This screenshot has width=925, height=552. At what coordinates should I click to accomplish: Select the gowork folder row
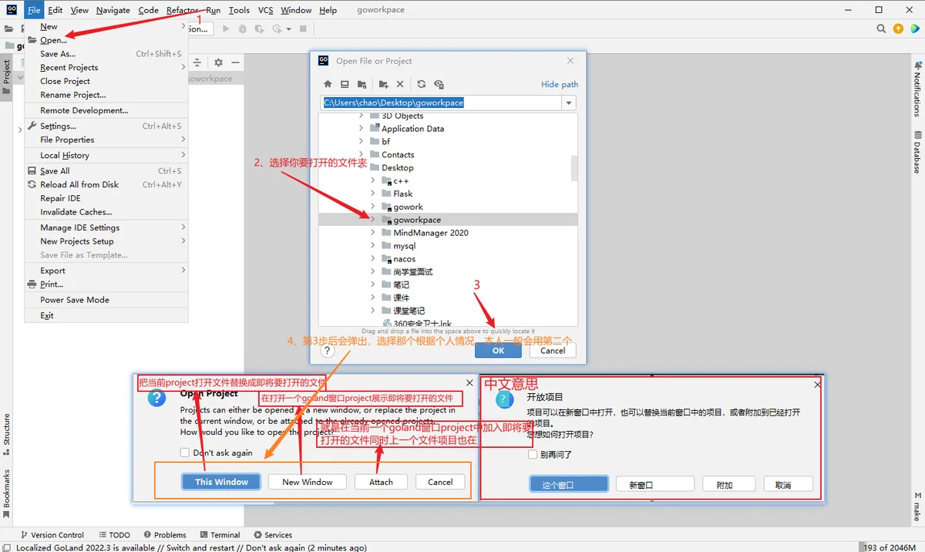coord(448,207)
